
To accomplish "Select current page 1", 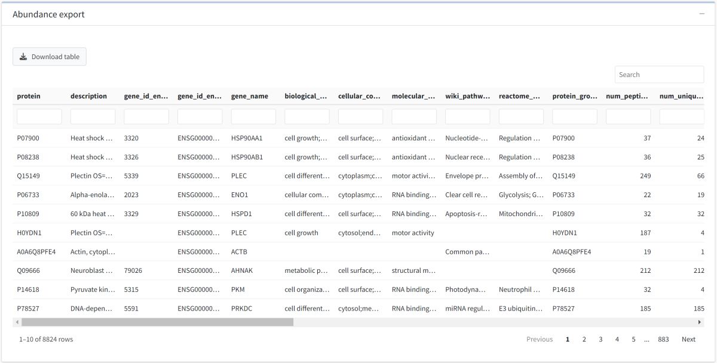I will coord(567,339).
